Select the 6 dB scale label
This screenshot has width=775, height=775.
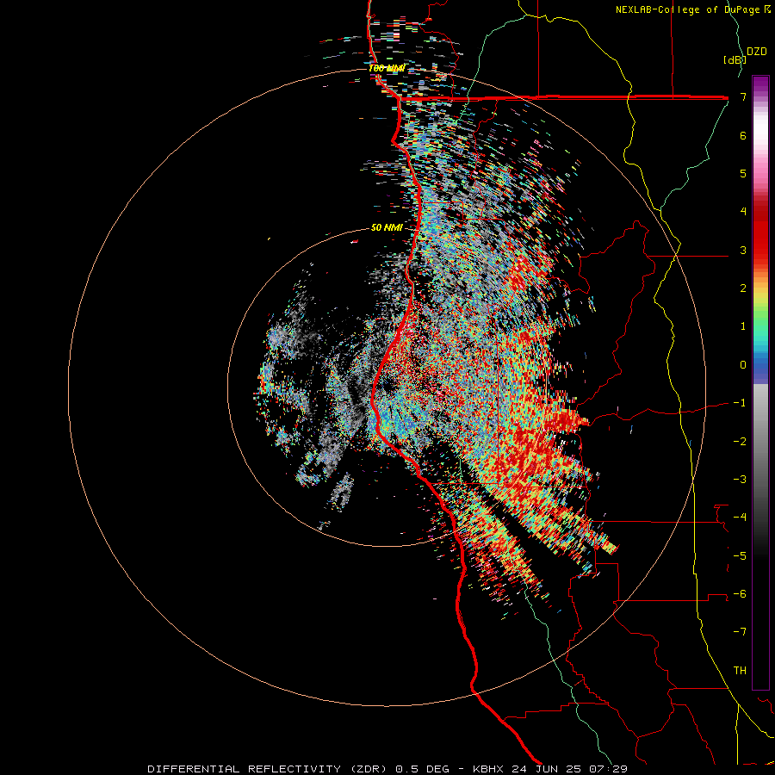point(743,135)
